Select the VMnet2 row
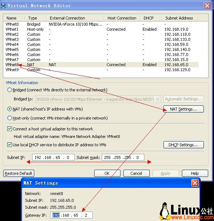This screenshot has height=221, width=214. [x=102, y=34]
